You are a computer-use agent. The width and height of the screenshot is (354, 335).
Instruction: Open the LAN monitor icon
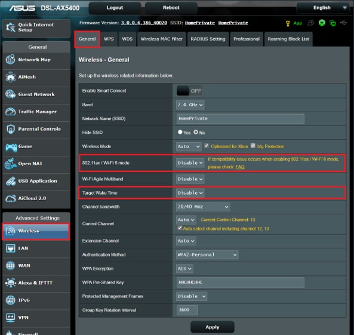[x=10, y=248]
